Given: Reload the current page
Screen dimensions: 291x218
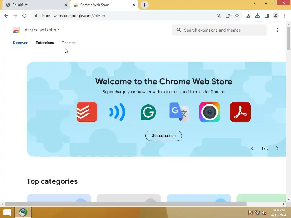Looking at the screenshot, I should [x=24, y=16].
